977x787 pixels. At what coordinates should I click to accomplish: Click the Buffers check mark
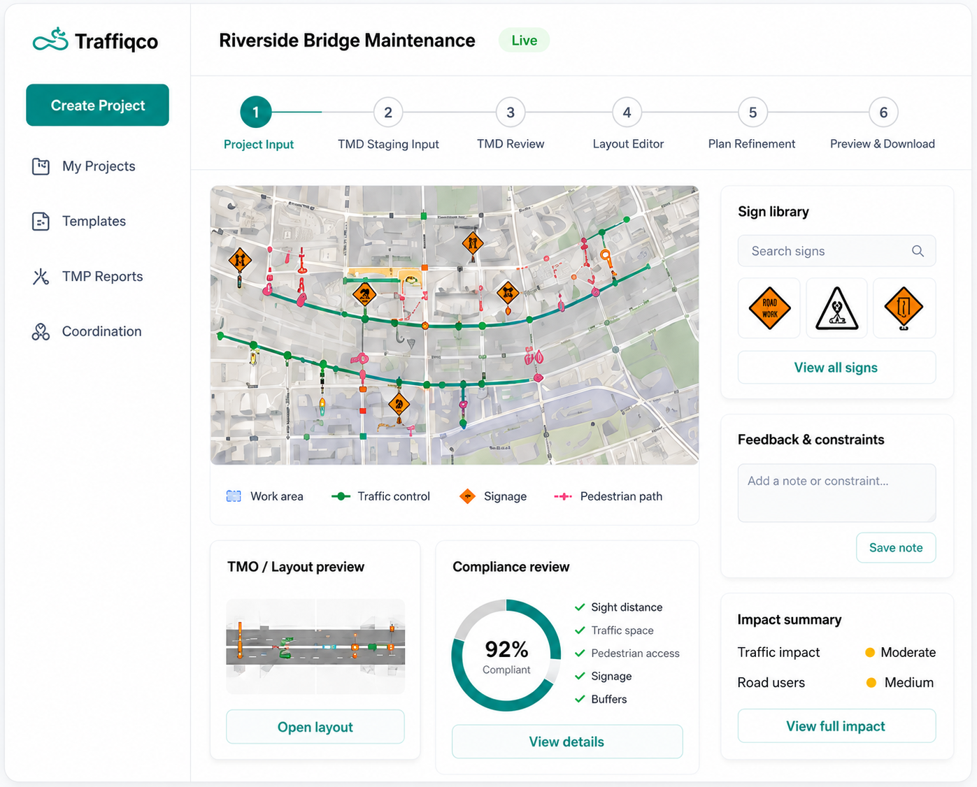(580, 699)
